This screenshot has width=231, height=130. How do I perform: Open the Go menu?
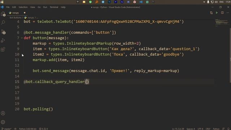pos(39,7)
